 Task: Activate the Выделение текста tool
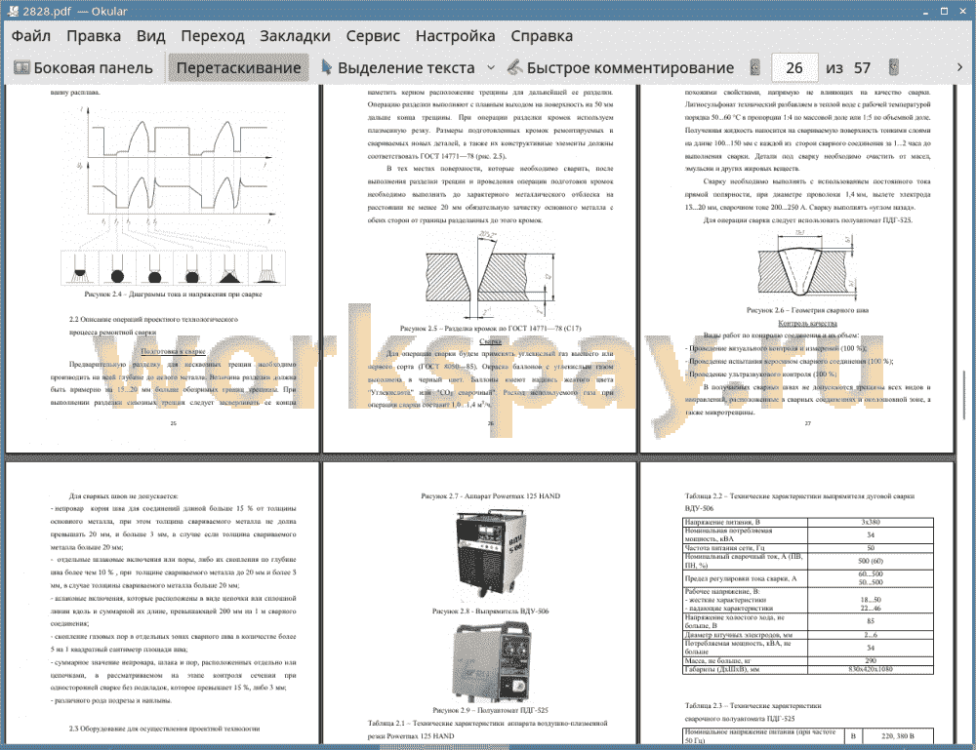pos(397,68)
